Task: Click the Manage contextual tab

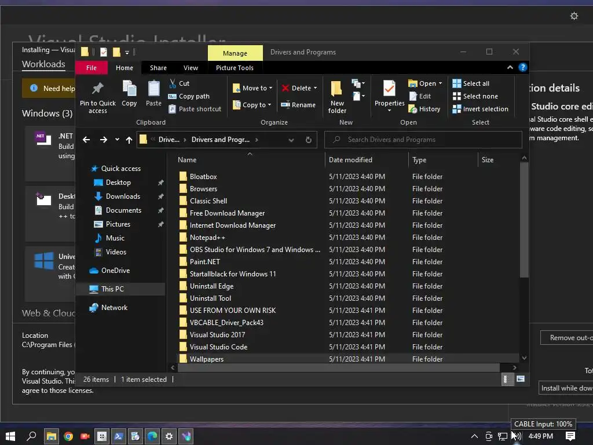Action: [x=235, y=53]
